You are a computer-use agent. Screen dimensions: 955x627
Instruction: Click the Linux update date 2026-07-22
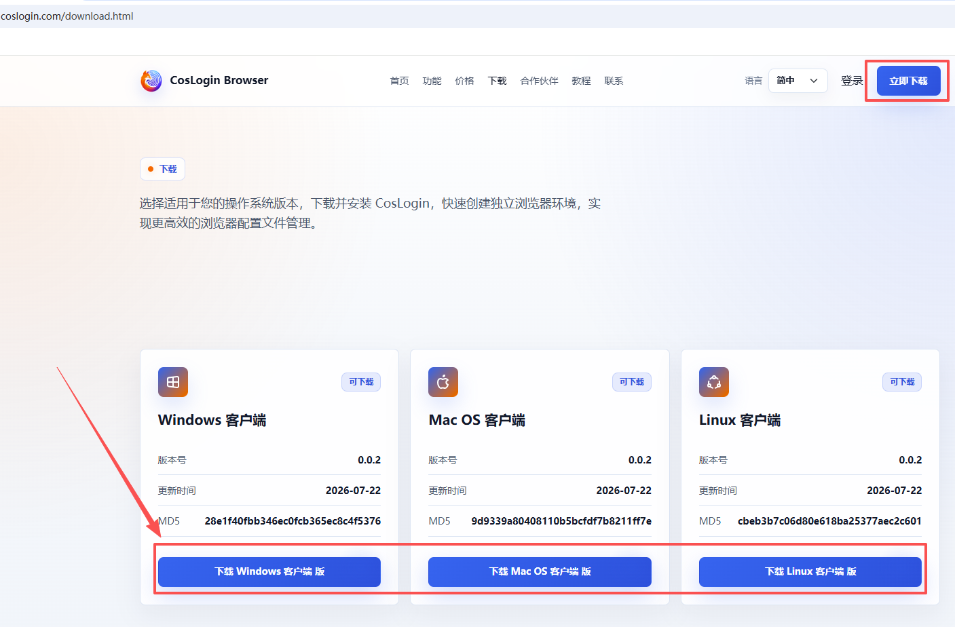pyautogui.click(x=894, y=491)
